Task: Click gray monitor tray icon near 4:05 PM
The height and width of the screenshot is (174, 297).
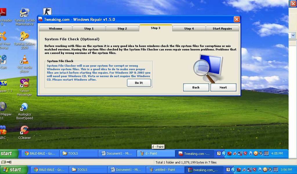Action: coord(266,153)
